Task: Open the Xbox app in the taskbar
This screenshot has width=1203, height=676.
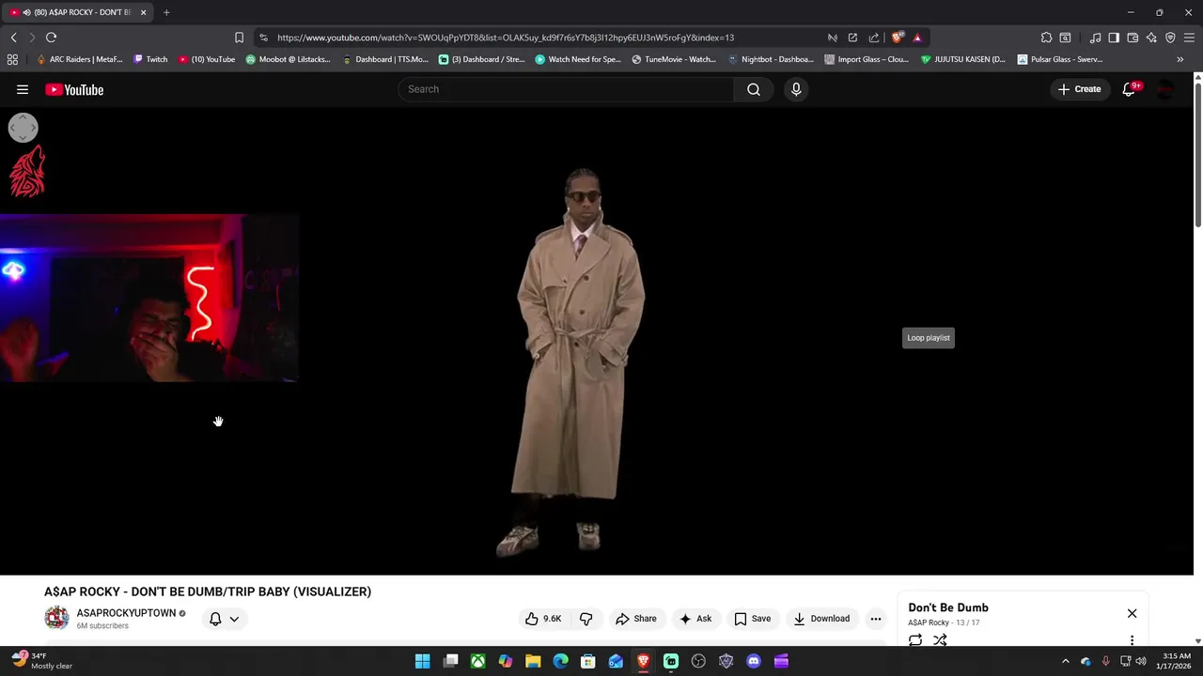Action: click(477, 661)
